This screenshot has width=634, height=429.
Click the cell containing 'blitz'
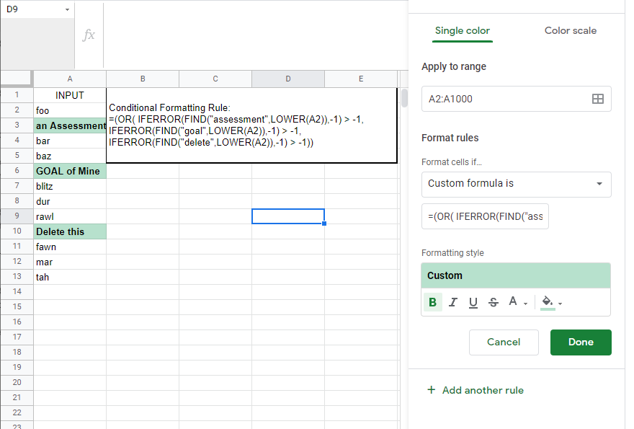pos(70,186)
